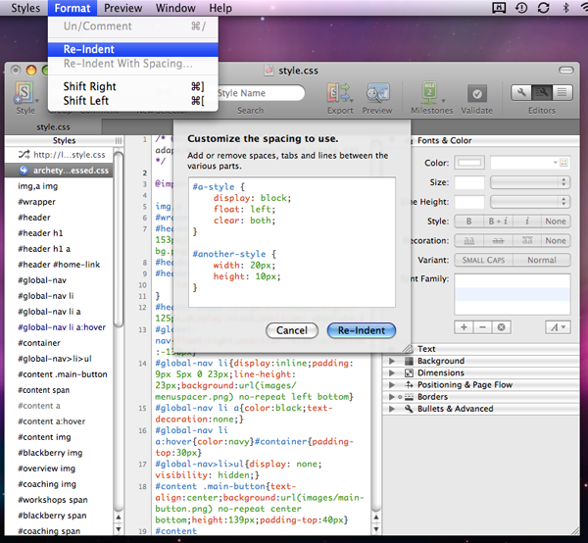
Task: Set font style to italic i
Action: pyautogui.click(x=527, y=222)
